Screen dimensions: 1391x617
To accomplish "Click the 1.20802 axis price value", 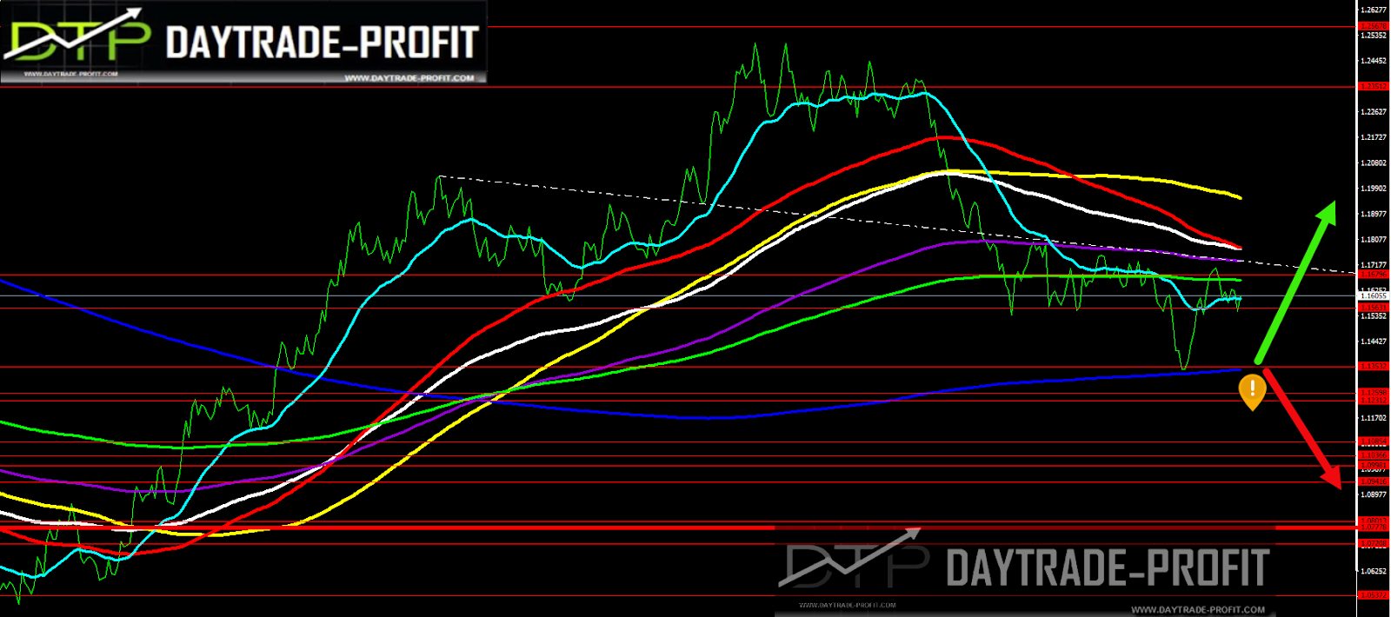I will (x=1374, y=163).
